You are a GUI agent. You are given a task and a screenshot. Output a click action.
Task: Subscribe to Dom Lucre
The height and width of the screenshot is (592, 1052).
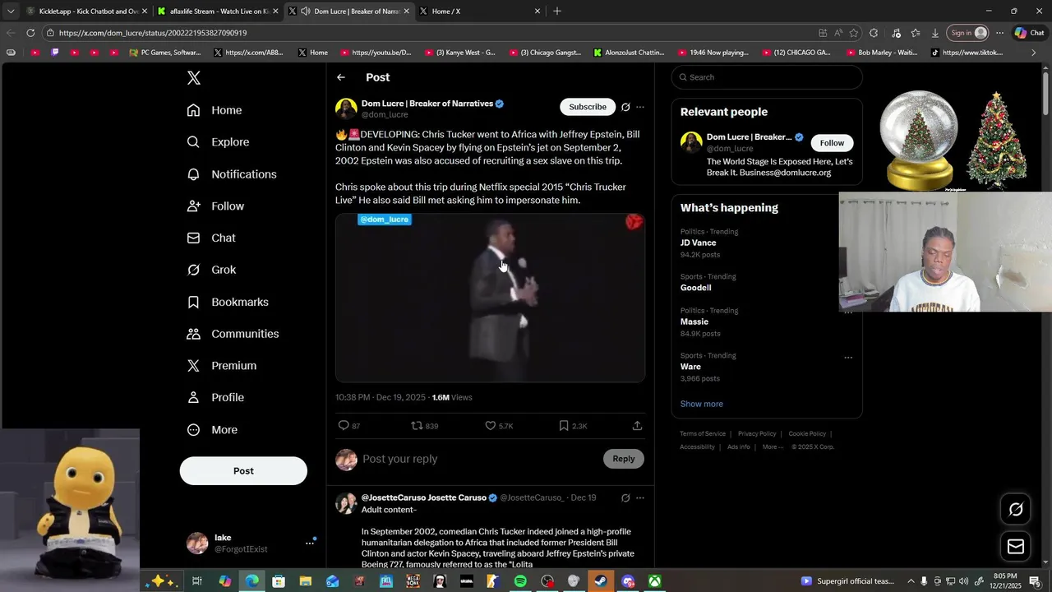[x=588, y=107]
